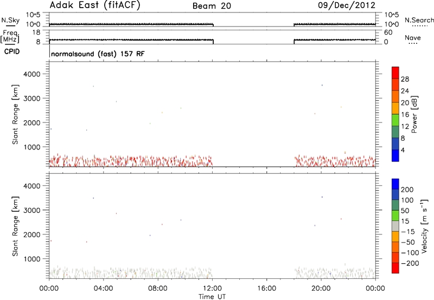Click the '60' Nave axis tick
The image size is (434, 300).
pos(388,32)
